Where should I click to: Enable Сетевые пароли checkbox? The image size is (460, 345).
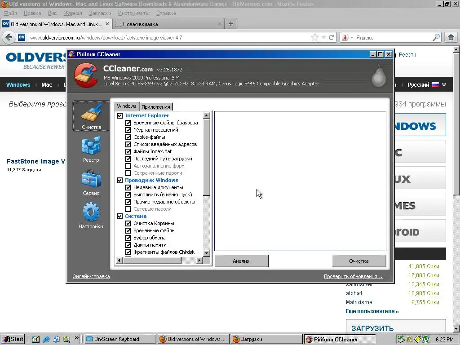pyautogui.click(x=128, y=209)
